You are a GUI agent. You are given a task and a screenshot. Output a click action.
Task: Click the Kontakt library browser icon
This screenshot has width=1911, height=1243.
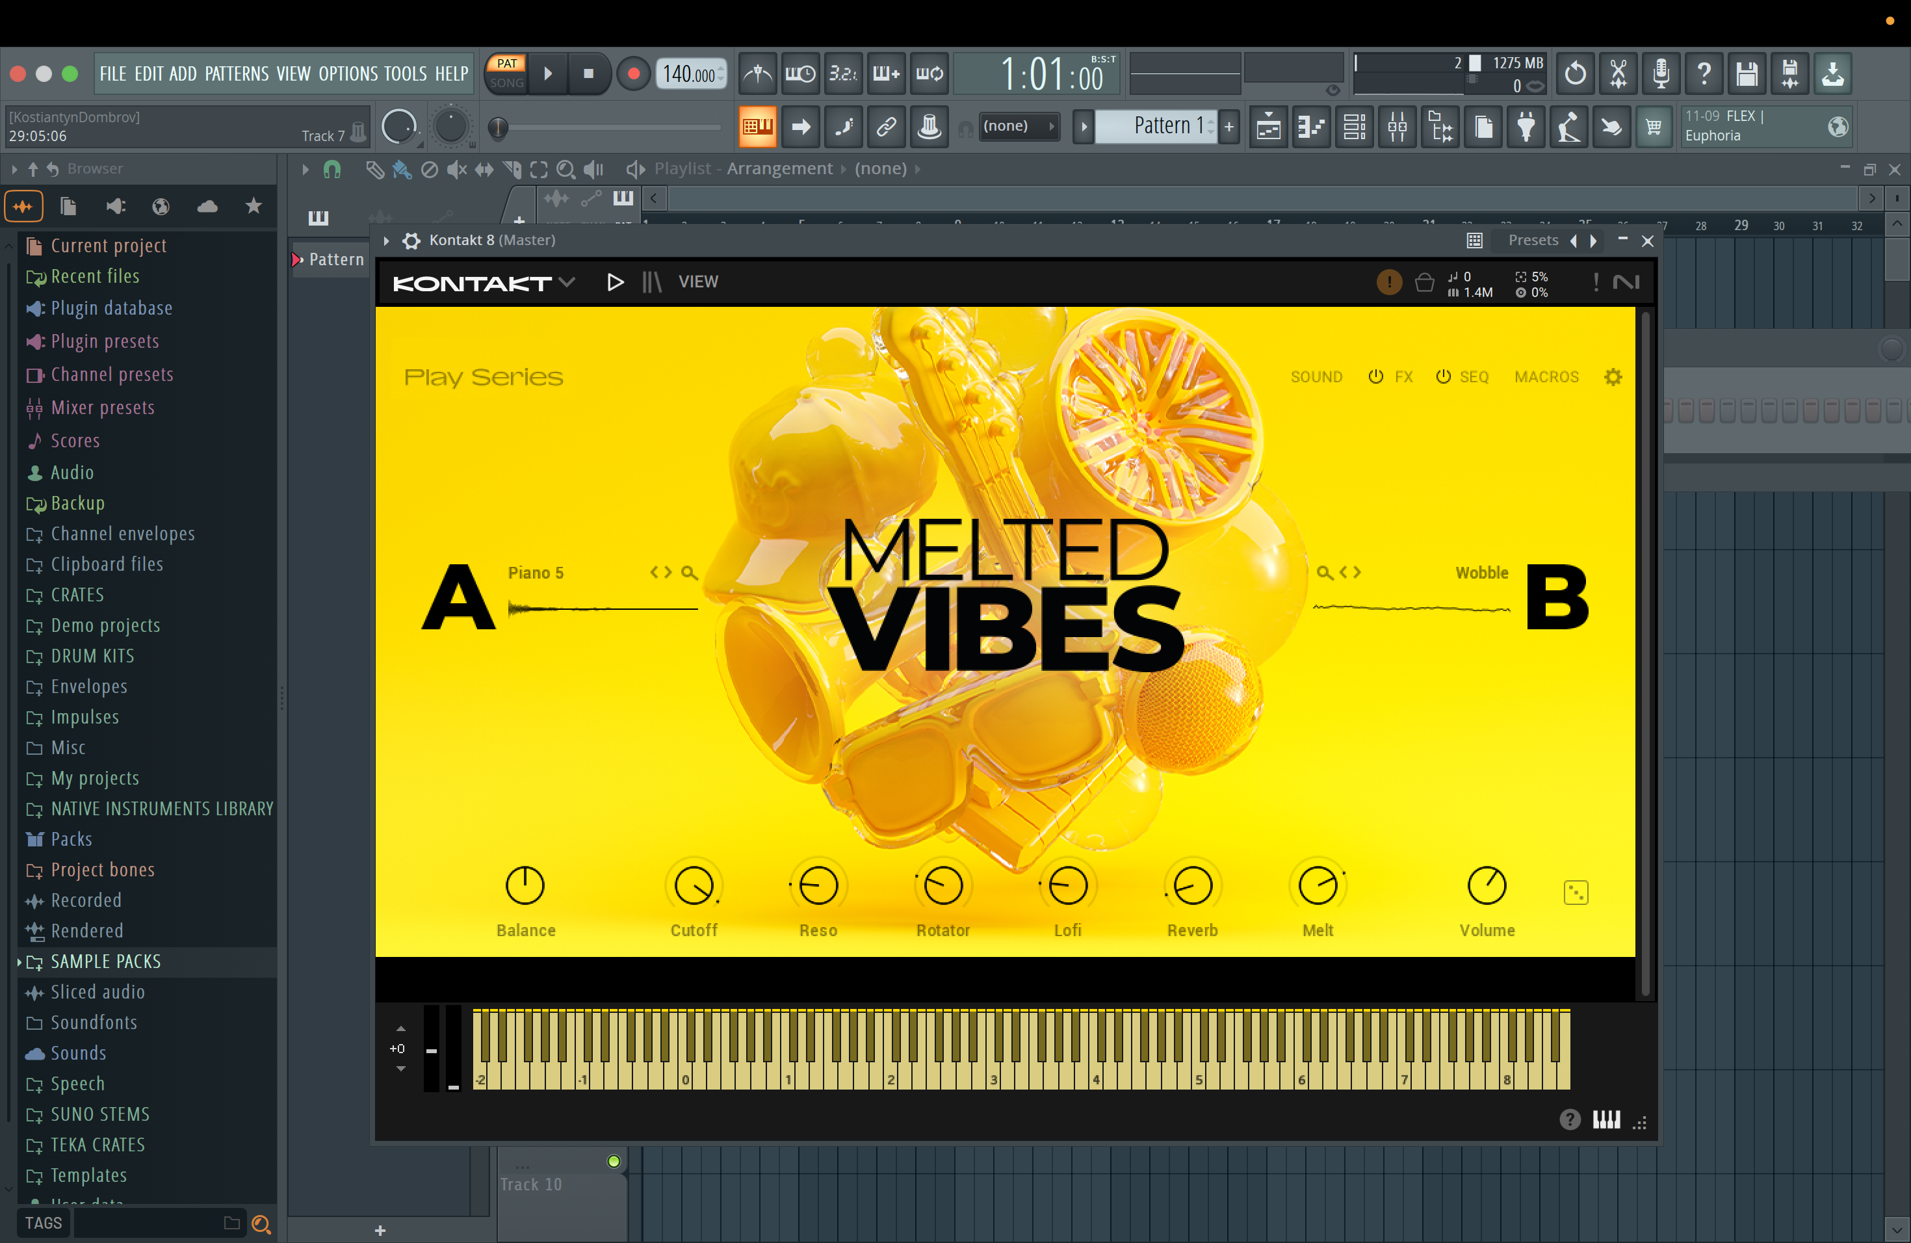click(x=652, y=282)
